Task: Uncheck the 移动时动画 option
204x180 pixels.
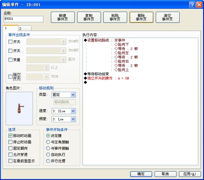Action: (x=10, y=135)
